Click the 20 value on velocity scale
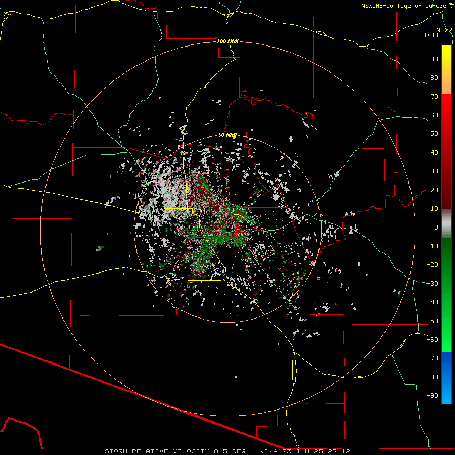 coord(434,190)
